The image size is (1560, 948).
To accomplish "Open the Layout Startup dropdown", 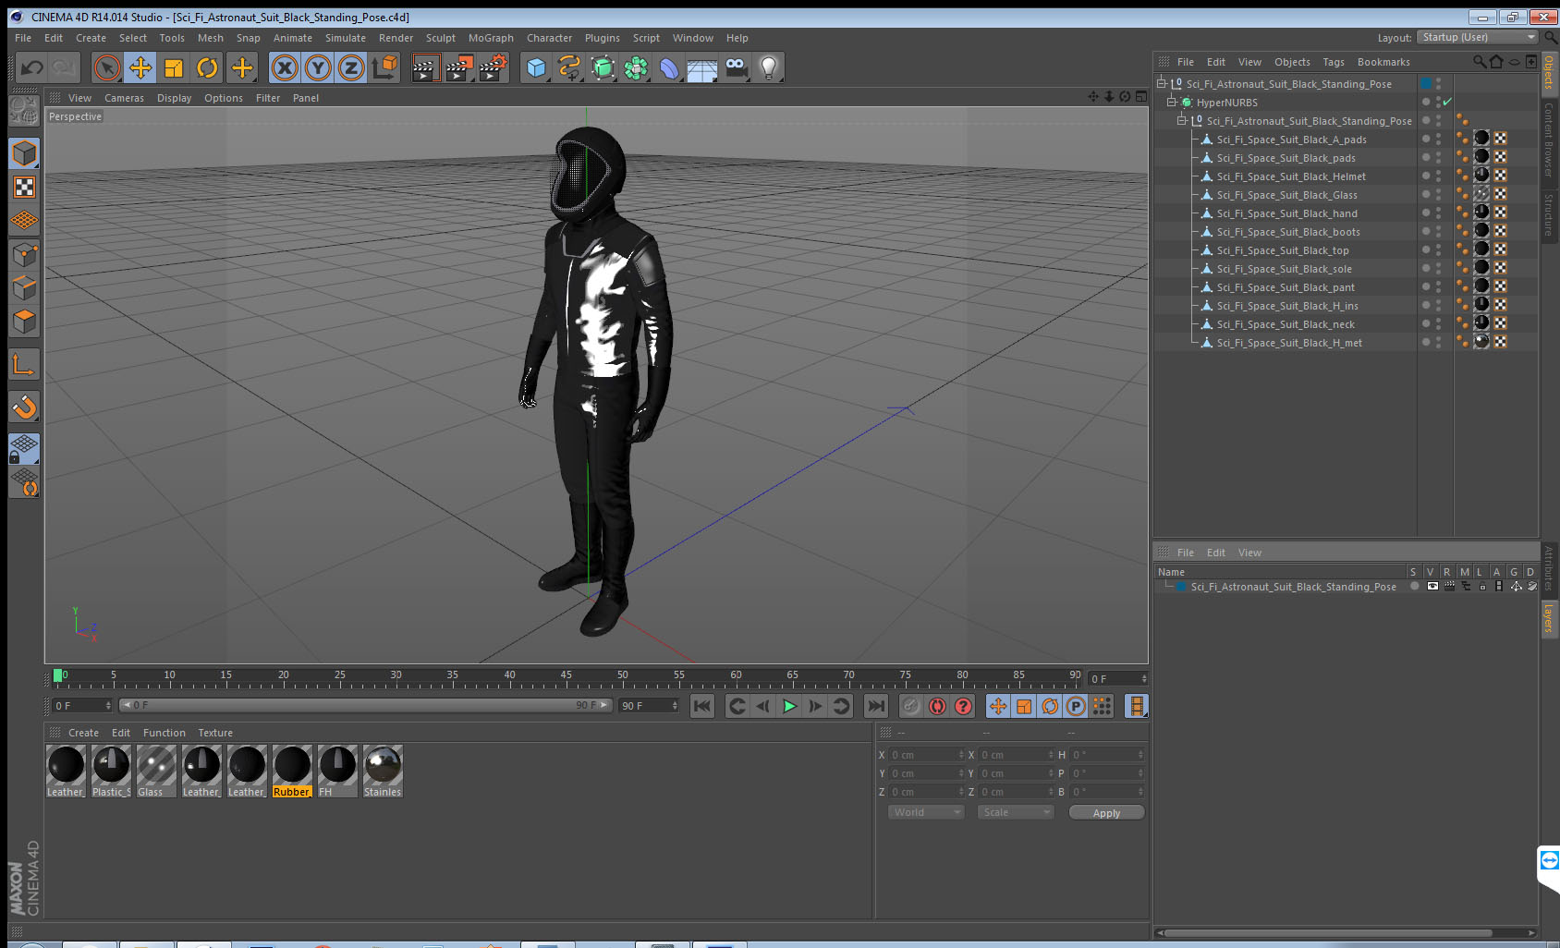I will [1478, 37].
